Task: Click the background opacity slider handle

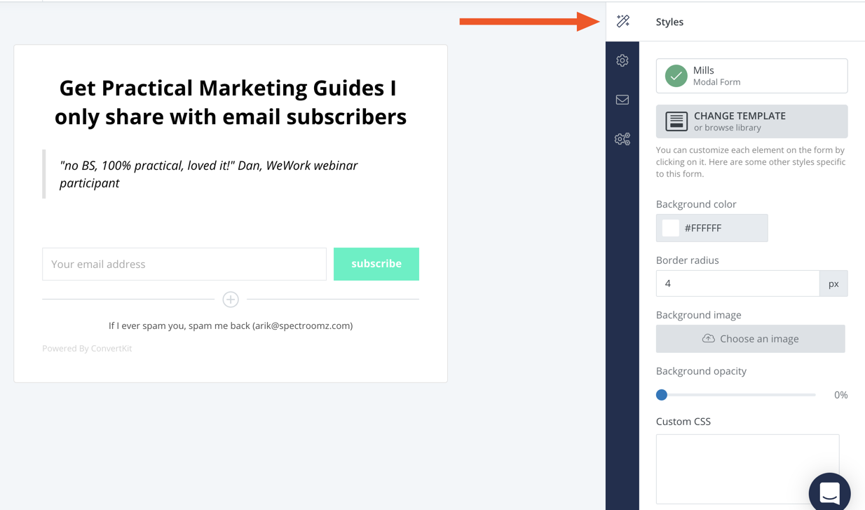Action: coord(662,395)
